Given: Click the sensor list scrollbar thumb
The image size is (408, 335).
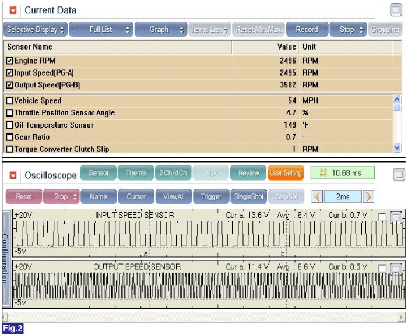Looking at the screenshot, I should pyautogui.click(x=397, y=107).
